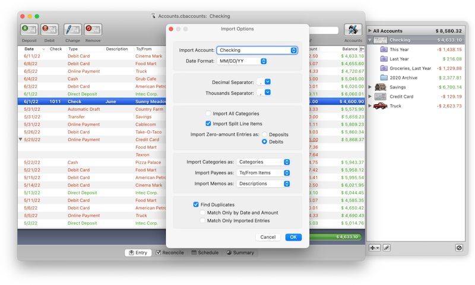The image size is (475, 285).
Task: Open the Date Format dropdown
Action: point(242,61)
